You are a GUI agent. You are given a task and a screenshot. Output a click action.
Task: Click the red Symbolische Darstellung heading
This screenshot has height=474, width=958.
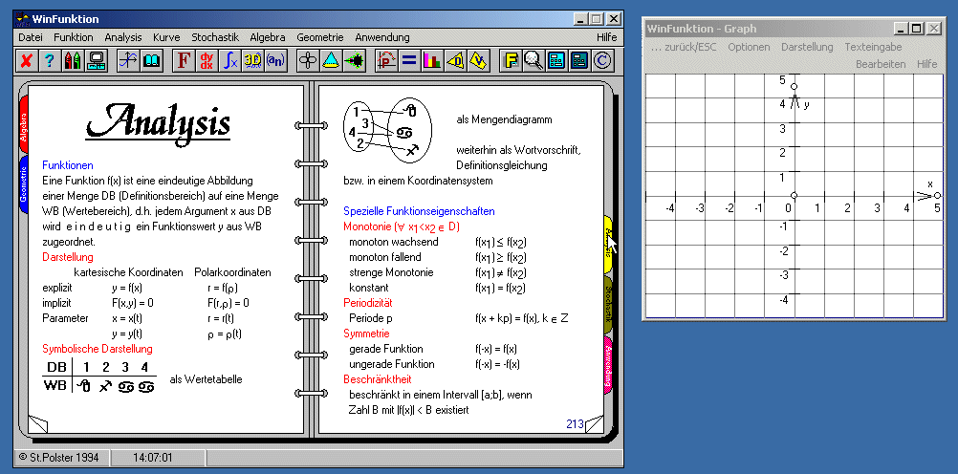pyautogui.click(x=98, y=349)
